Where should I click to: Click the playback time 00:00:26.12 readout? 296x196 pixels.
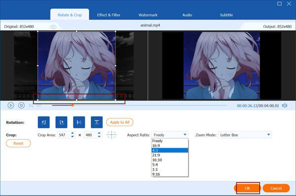point(247,106)
